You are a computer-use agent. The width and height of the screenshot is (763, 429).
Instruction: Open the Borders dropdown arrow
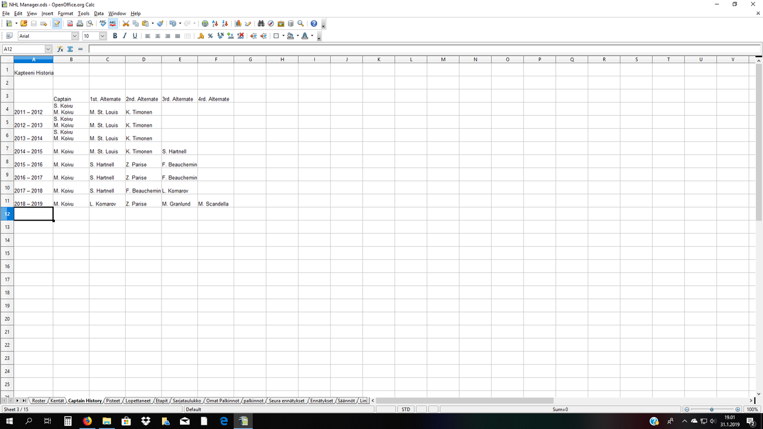click(284, 36)
